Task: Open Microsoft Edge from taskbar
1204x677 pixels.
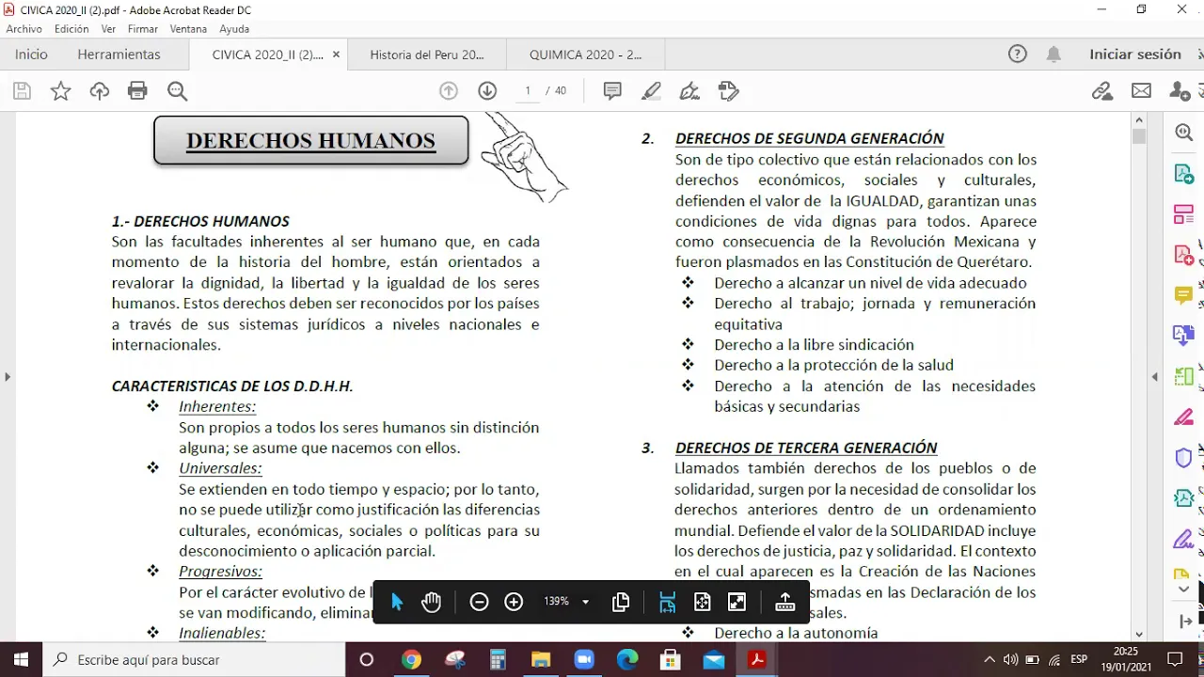Action: [627, 660]
